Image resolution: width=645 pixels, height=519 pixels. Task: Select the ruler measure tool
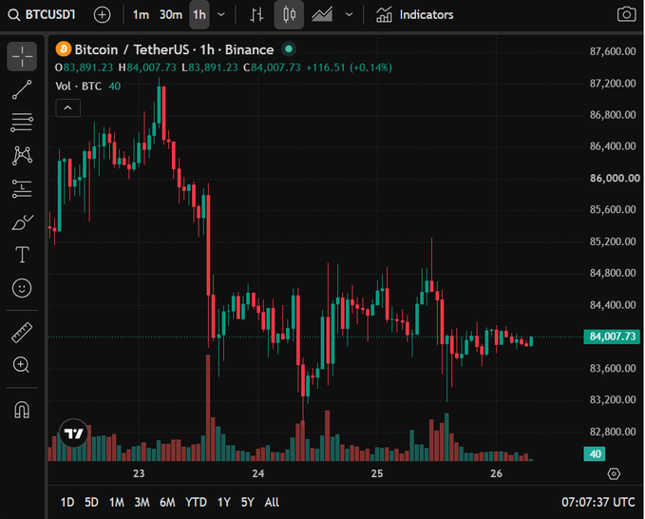22,333
